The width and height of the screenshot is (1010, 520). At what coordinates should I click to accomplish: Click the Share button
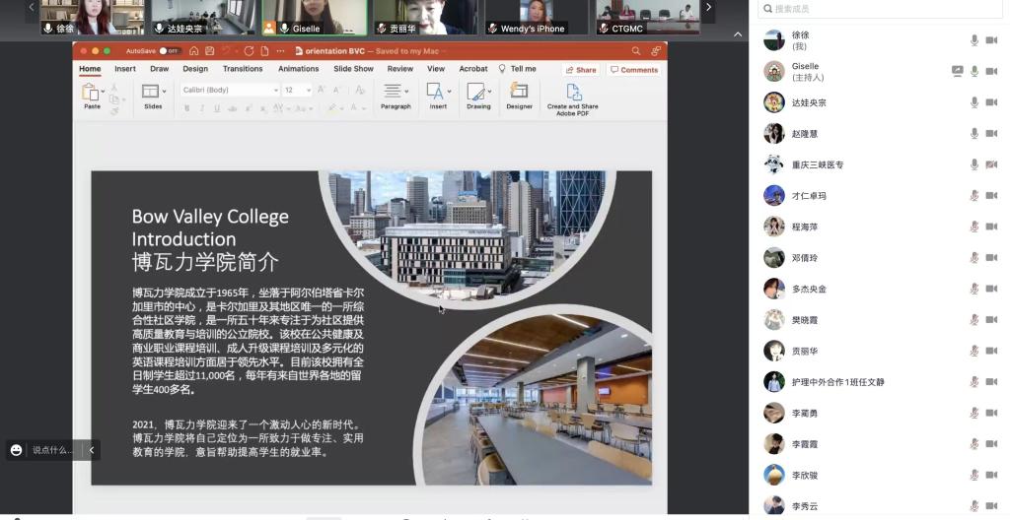click(x=581, y=70)
